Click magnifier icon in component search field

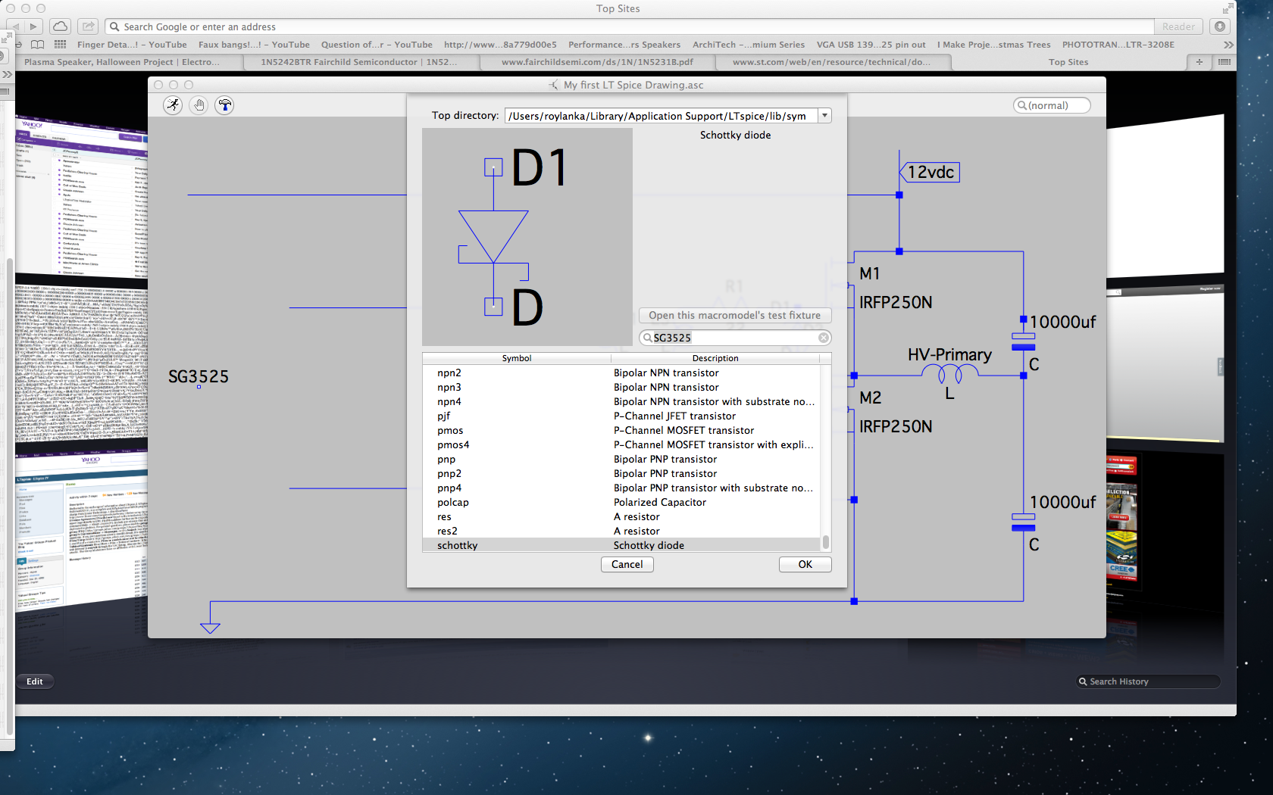(x=647, y=338)
